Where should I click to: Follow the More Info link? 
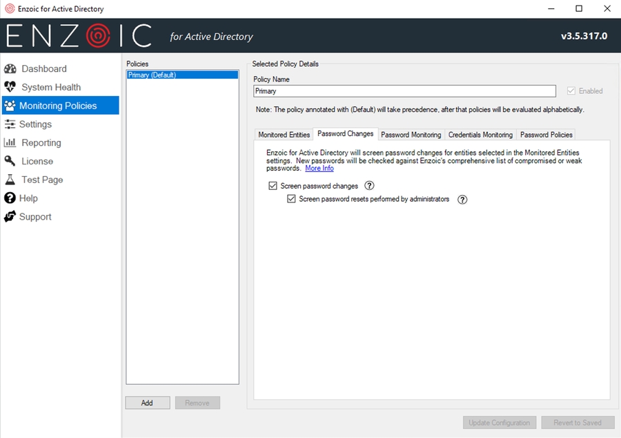(319, 169)
